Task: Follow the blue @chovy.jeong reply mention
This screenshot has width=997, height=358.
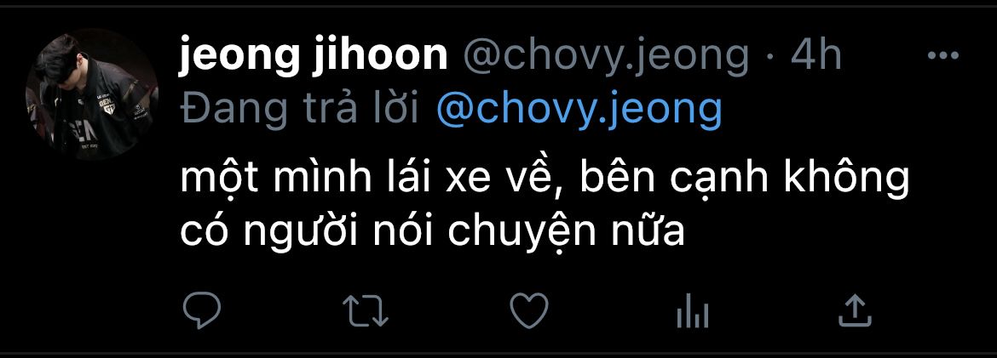Action: [579, 110]
